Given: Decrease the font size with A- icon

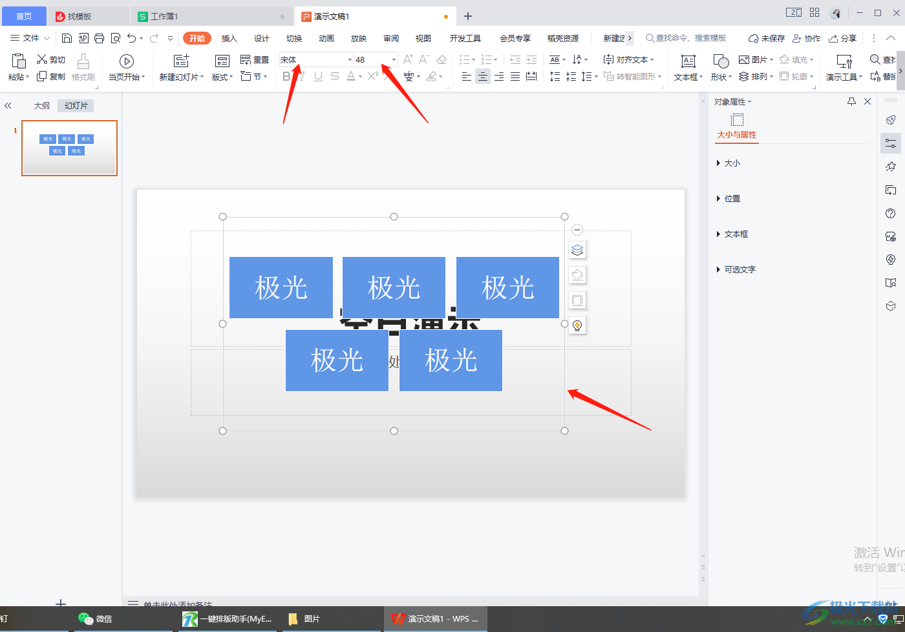Looking at the screenshot, I should [424, 59].
